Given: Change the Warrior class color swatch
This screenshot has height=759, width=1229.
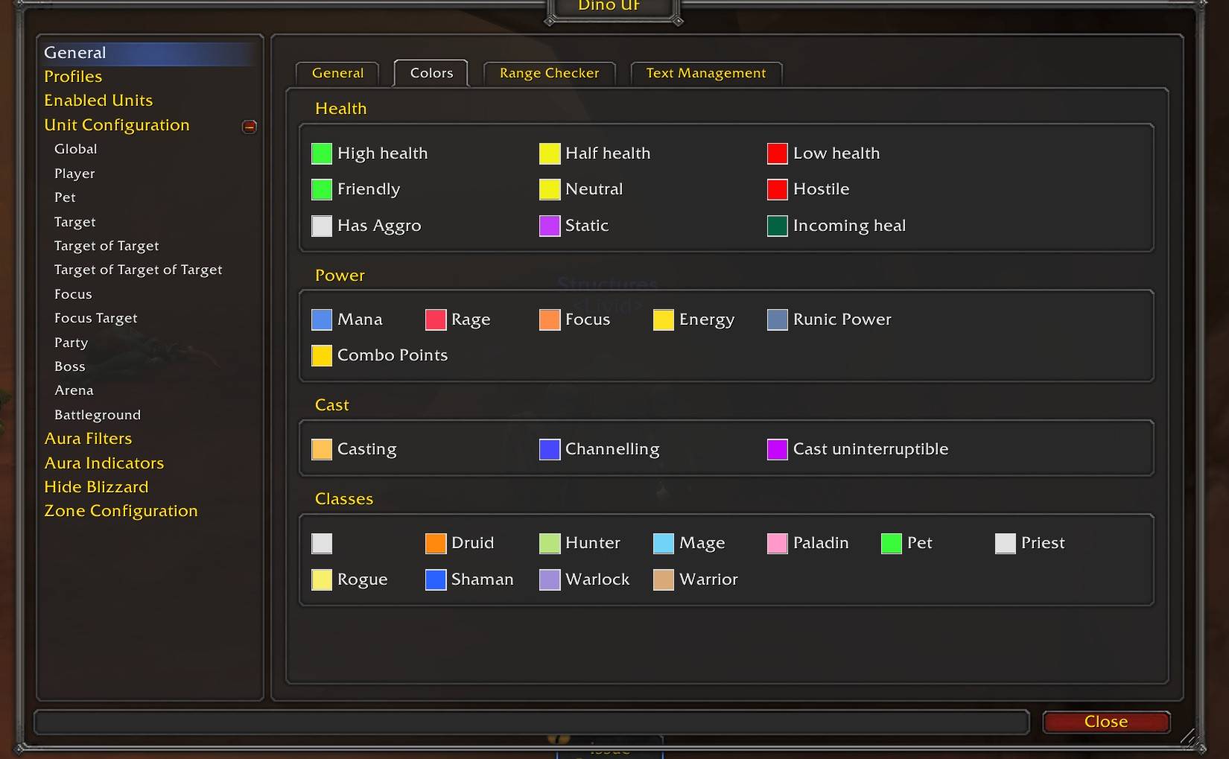Looking at the screenshot, I should pos(663,579).
